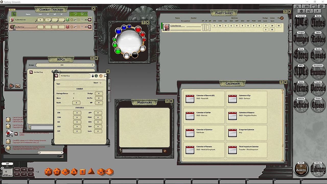This screenshot has width=327, height=184.
Task: Open the Parcels sidebar panel
Action: point(318,88)
